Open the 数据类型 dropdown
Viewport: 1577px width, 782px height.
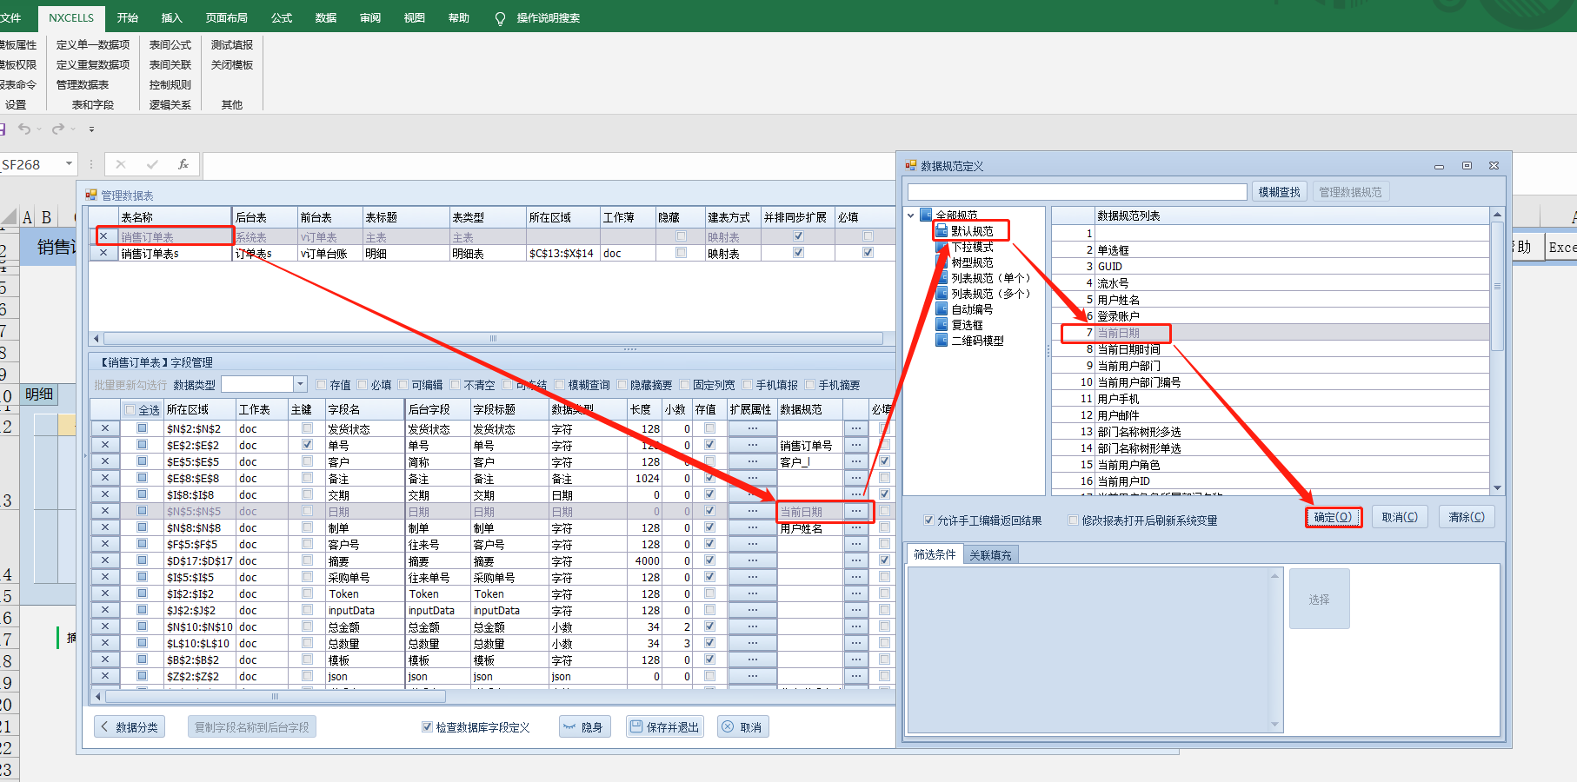[300, 384]
